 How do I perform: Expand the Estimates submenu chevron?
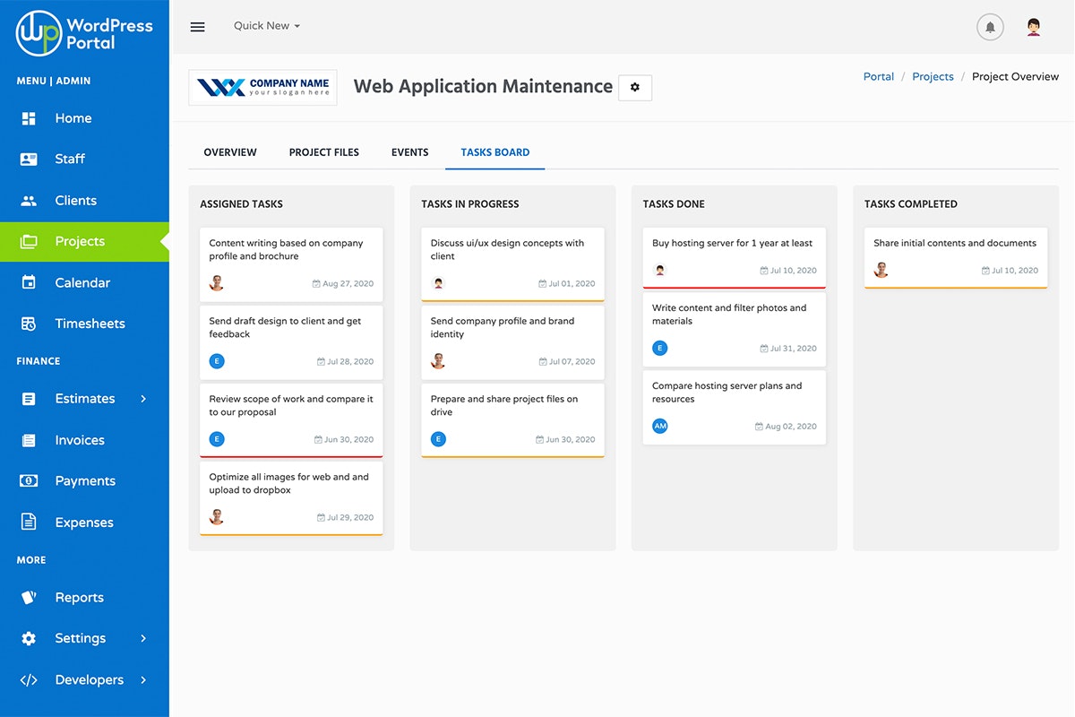click(x=143, y=399)
